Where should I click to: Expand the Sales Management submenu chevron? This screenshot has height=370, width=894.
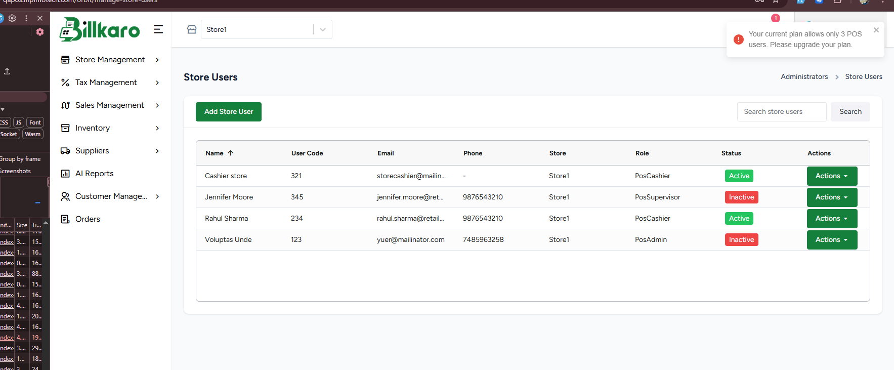[x=157, y=105]
